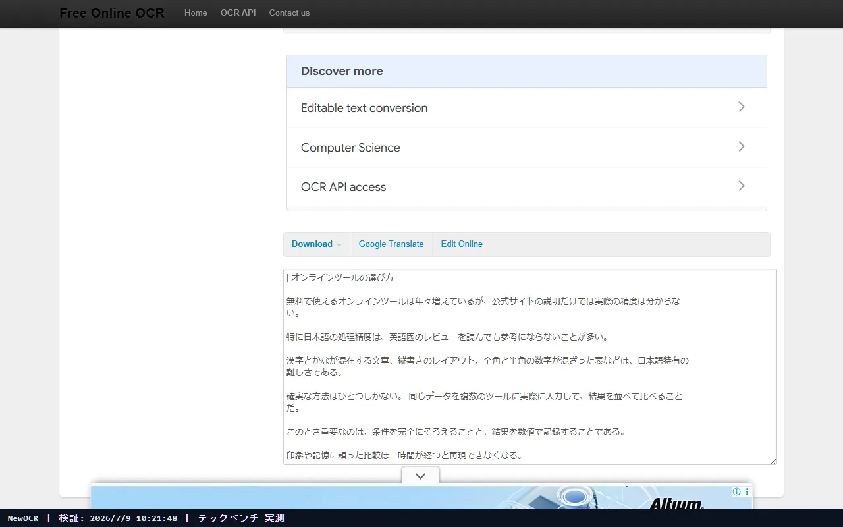Collapse the bottom ad with the chevron
Screen dimensions: 843x527
point(420,476)
